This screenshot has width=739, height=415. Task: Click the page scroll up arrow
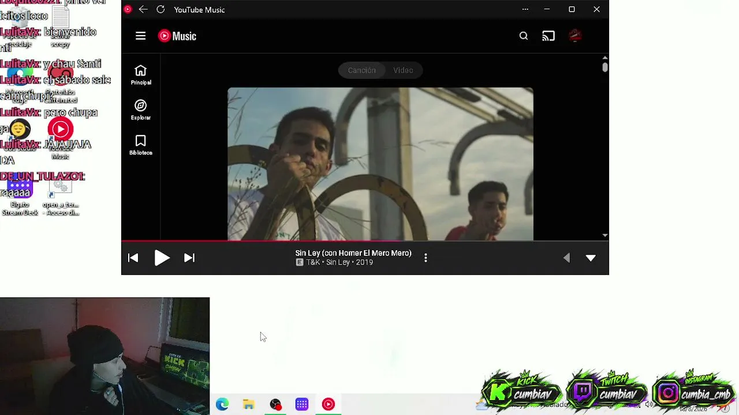point(604,58)
